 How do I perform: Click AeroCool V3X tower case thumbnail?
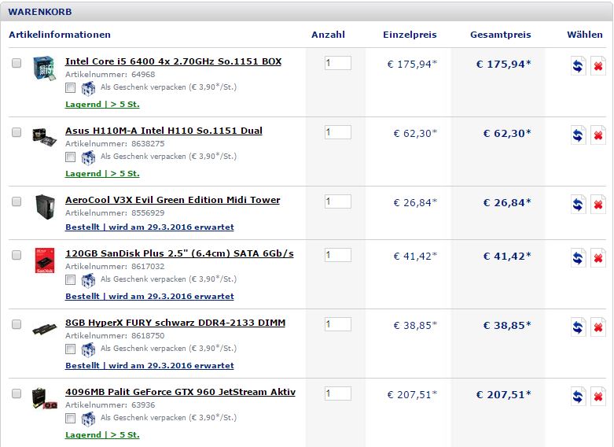pyautogui.click(x=45, y=207)
